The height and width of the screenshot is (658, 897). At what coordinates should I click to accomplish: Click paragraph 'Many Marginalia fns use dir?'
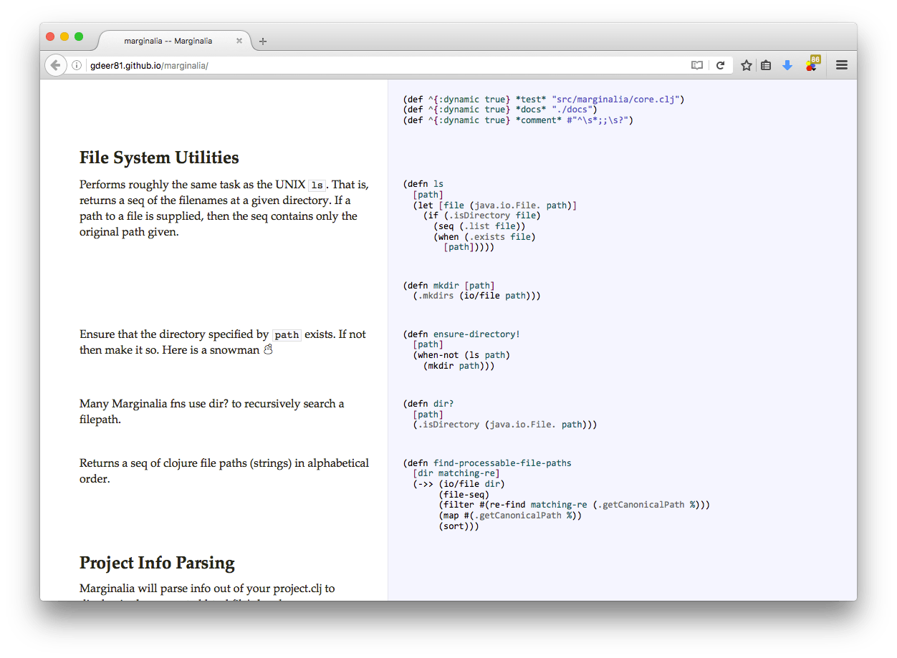(x=212, y=412)
